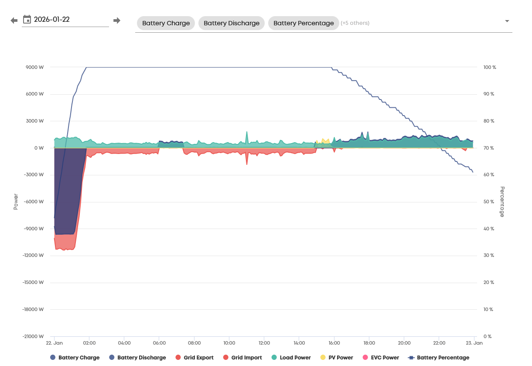Click the Battery Percentage chip
The height and width of the screenshot is (366, 532).
(303, 23)
